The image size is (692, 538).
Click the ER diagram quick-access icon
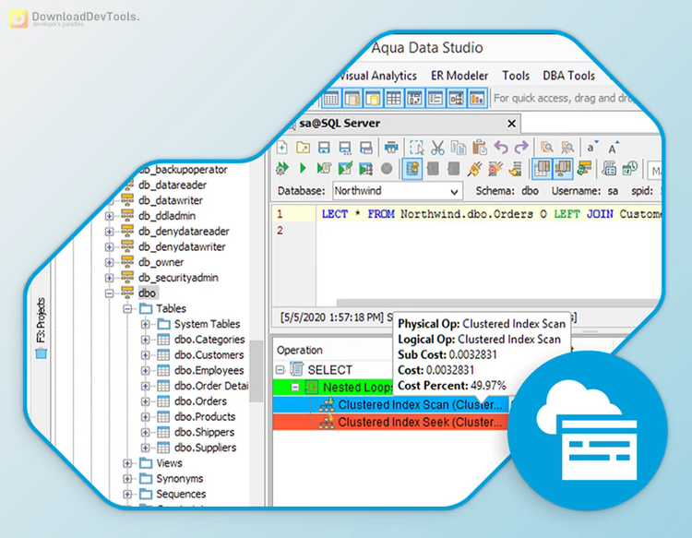[x=456, y=99]
